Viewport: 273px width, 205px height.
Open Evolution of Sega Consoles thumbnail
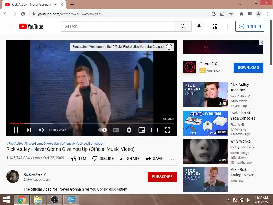206,123
